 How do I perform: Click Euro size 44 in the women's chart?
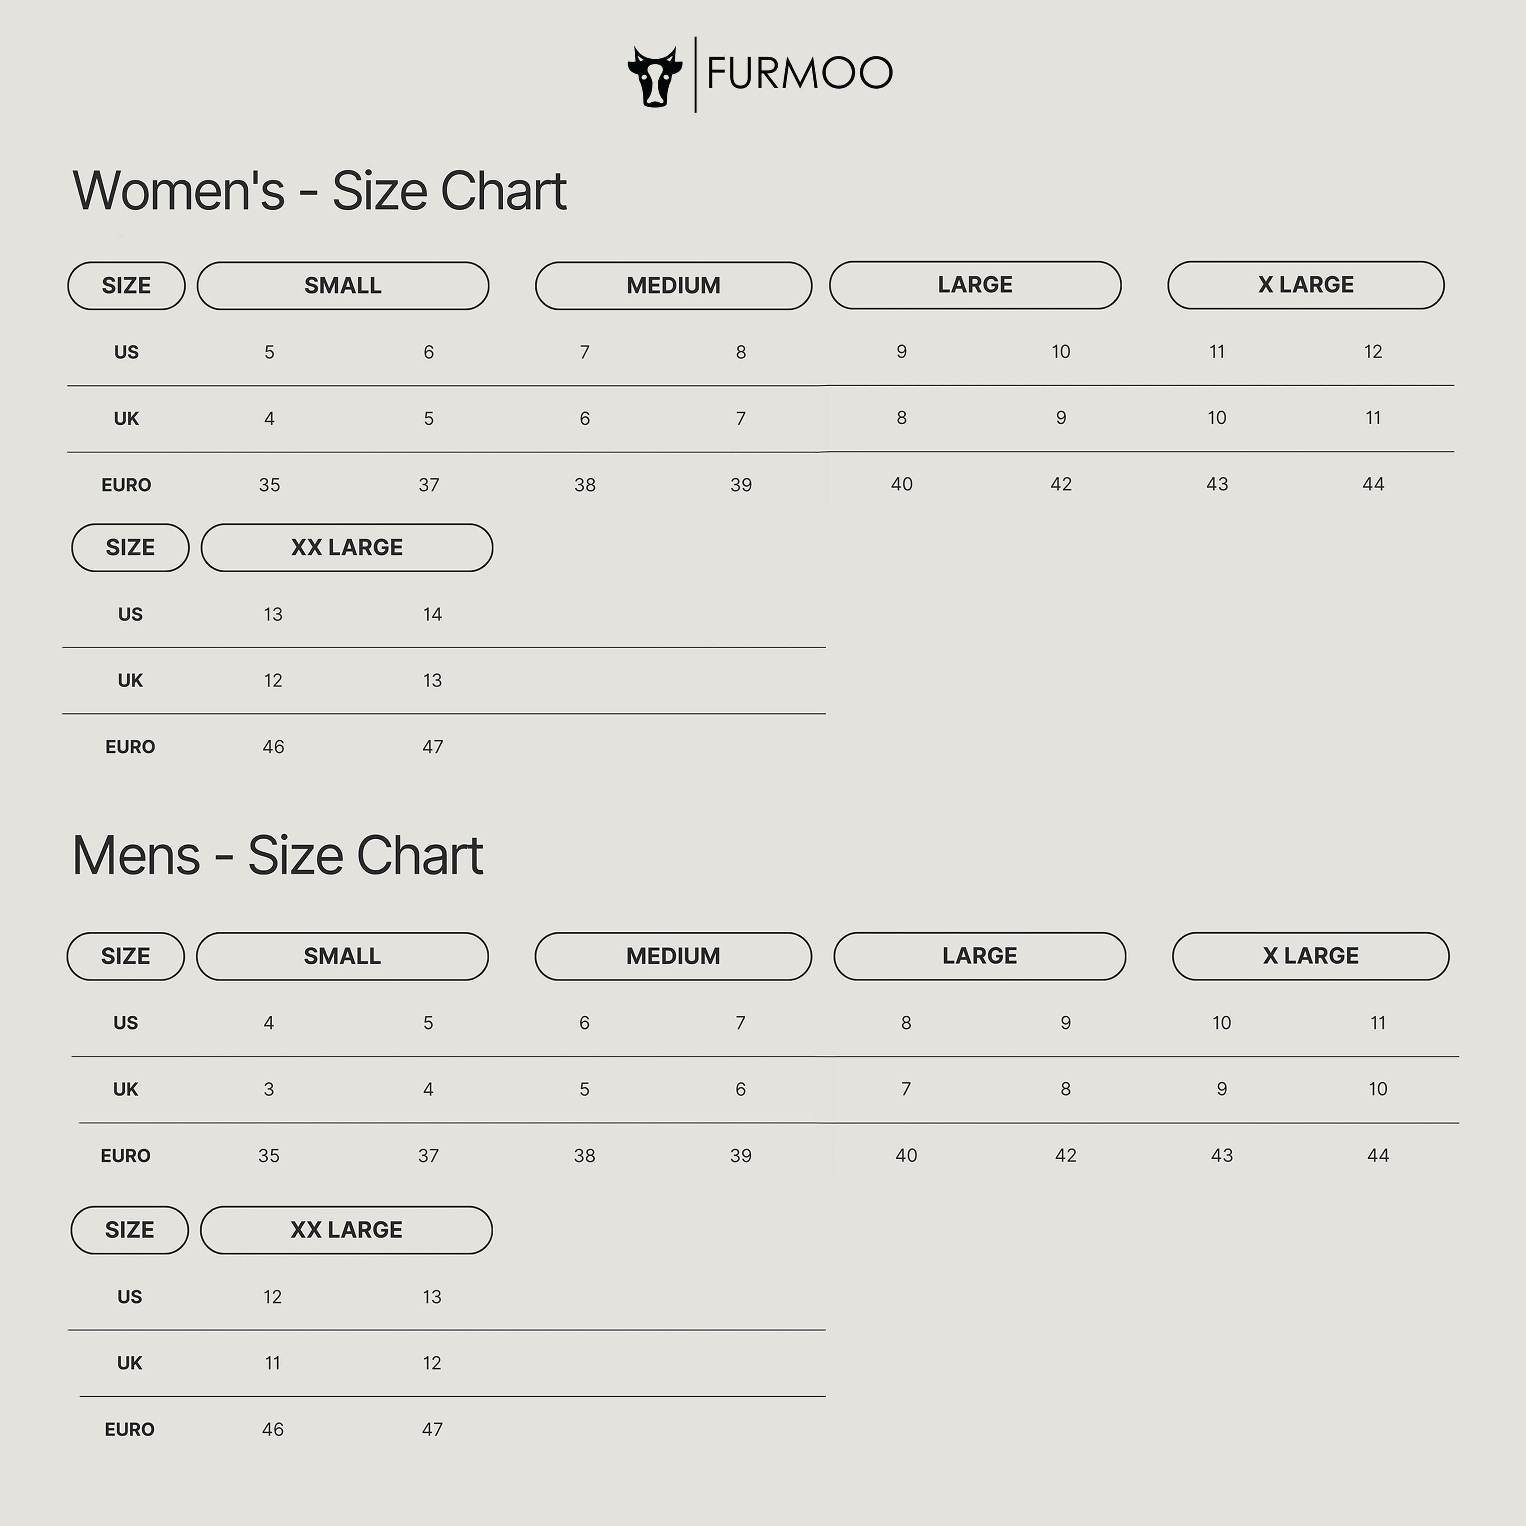click(x=1373, y=484)
